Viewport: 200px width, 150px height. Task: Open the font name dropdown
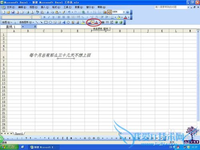(x=30, y=17)
